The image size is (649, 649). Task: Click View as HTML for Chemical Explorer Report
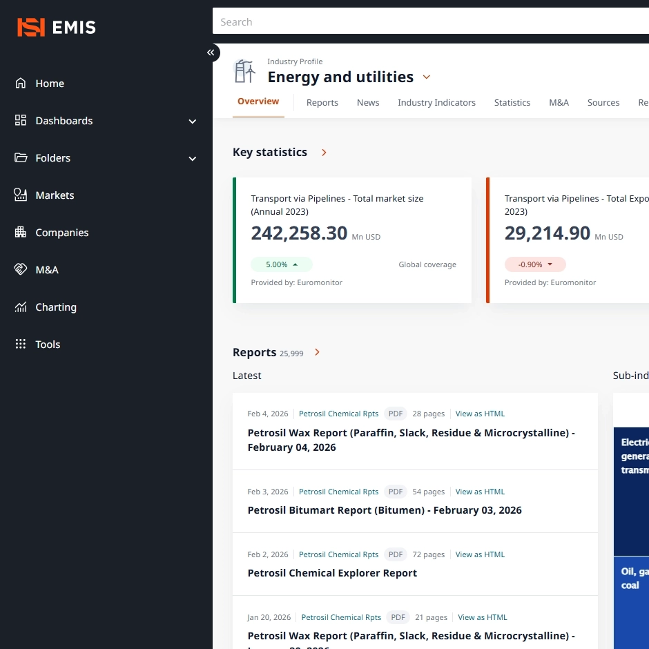coord(480,554)
